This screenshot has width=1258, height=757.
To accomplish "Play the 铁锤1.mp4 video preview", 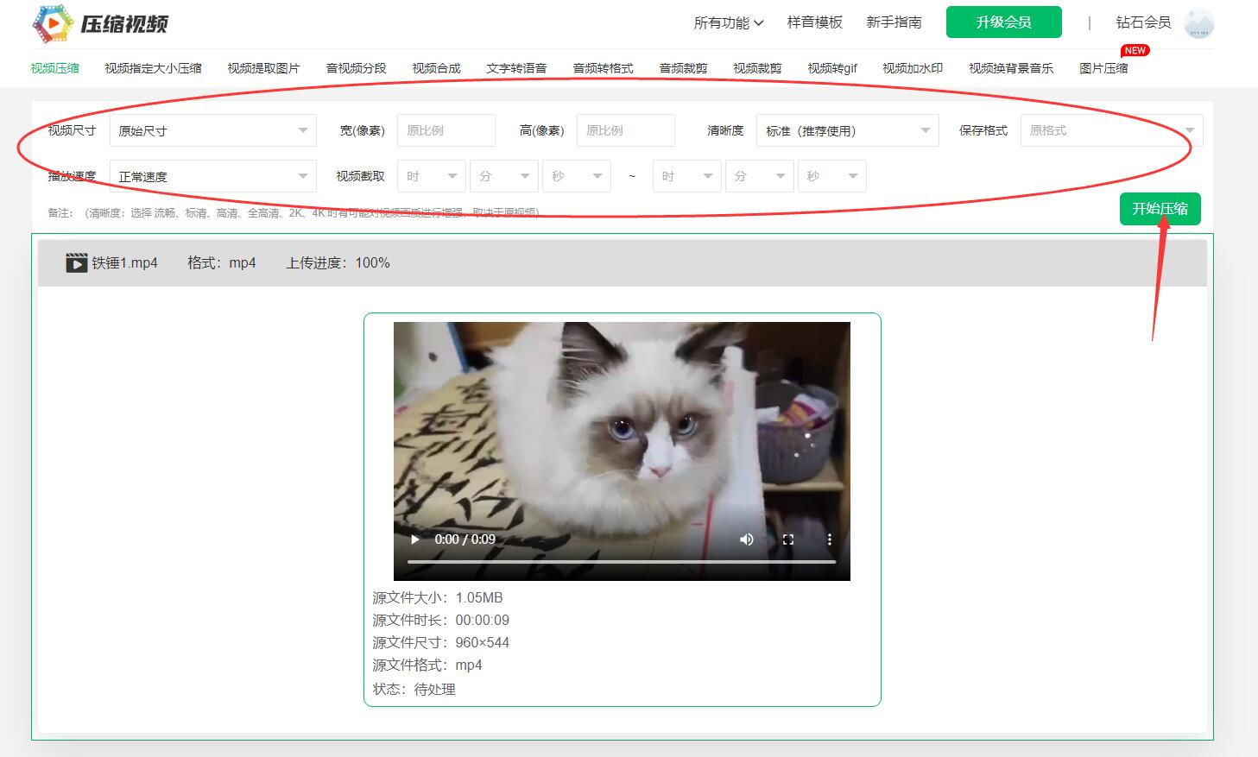I will pos(415,539).
